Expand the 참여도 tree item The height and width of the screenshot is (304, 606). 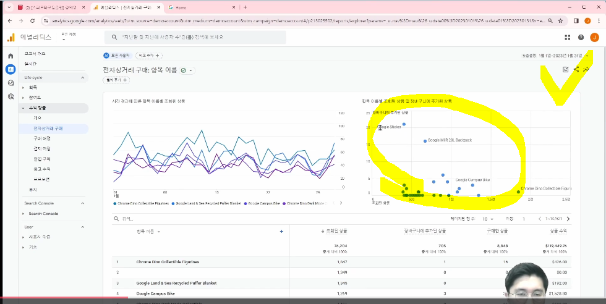23,98
